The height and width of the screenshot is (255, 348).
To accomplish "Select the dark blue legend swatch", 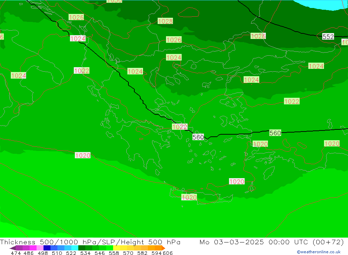I will coord(47,248).
